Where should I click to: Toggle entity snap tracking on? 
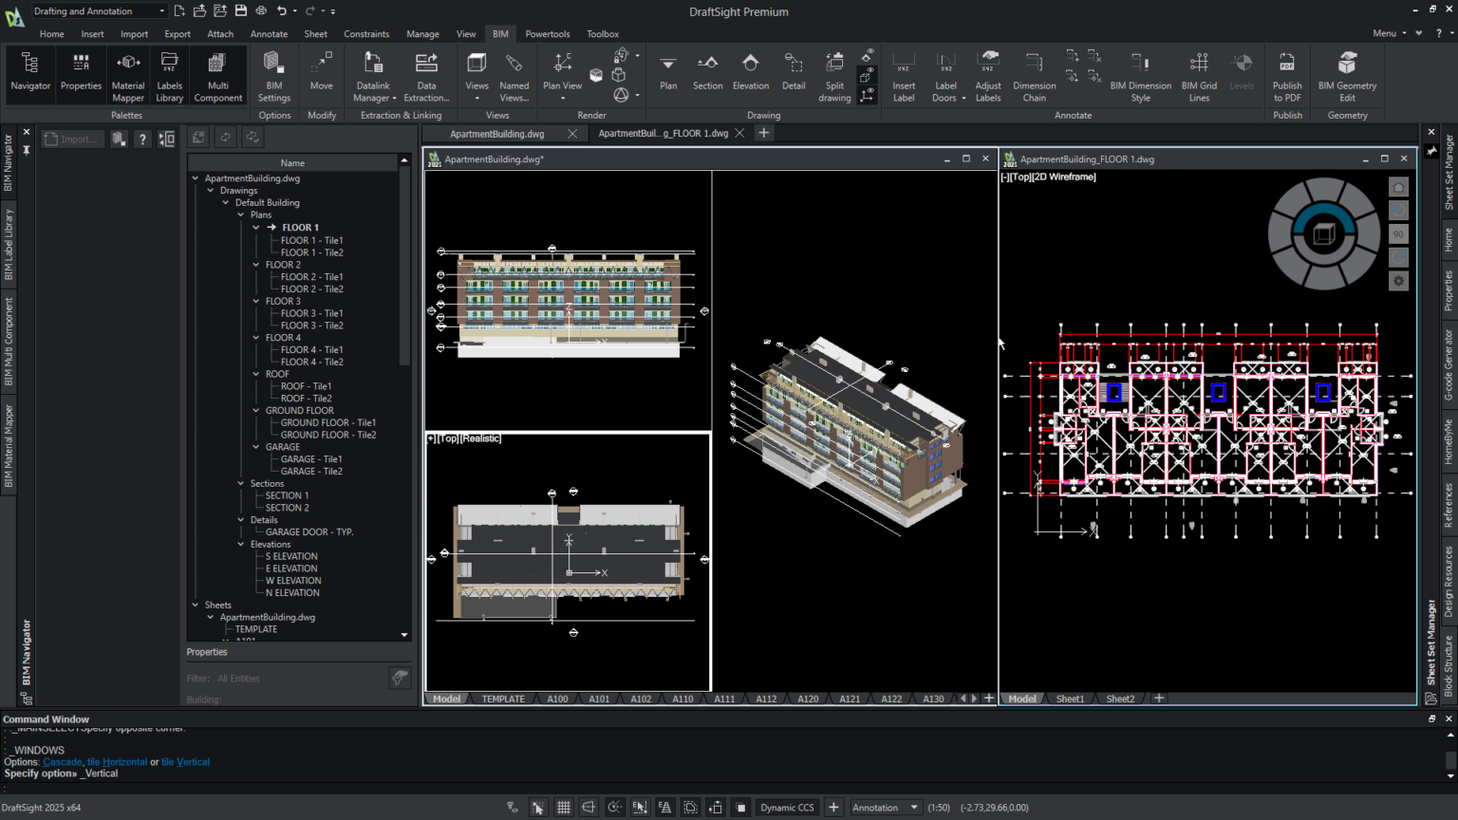pos(664,807)
